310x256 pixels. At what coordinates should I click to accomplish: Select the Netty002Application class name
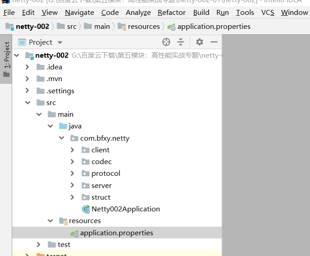click(126, 209)
